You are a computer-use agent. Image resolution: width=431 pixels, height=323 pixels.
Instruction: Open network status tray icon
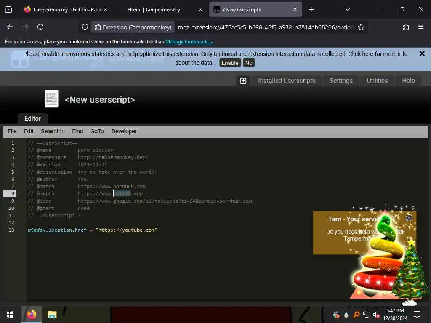point(367,315)
